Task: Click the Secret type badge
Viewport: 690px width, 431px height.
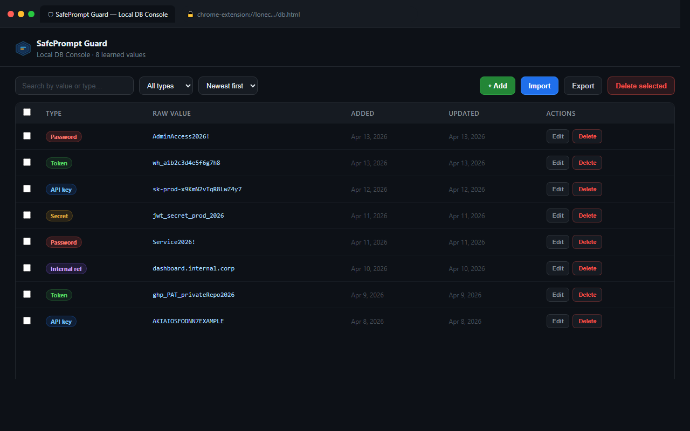Action: point(59,216)
